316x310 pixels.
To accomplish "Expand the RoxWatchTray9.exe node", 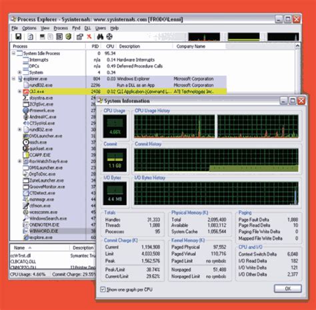I will (x=19, y=161).
